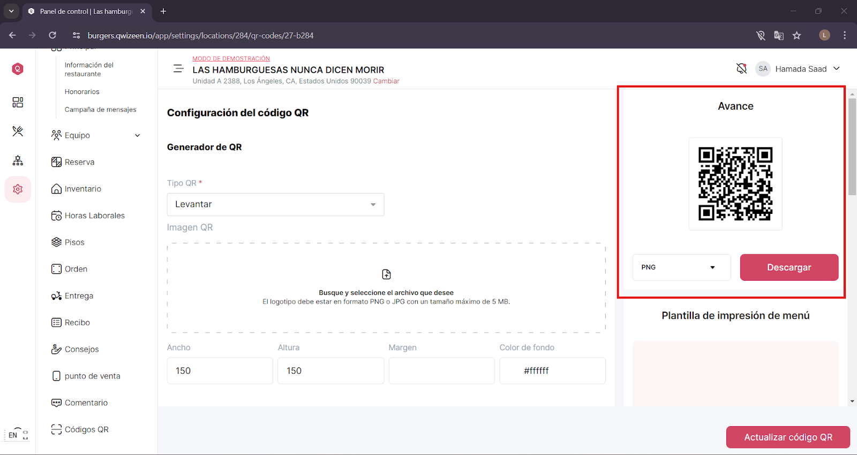Go back using the browser back arrow
The image size is (857, 455).
point(12,35)
